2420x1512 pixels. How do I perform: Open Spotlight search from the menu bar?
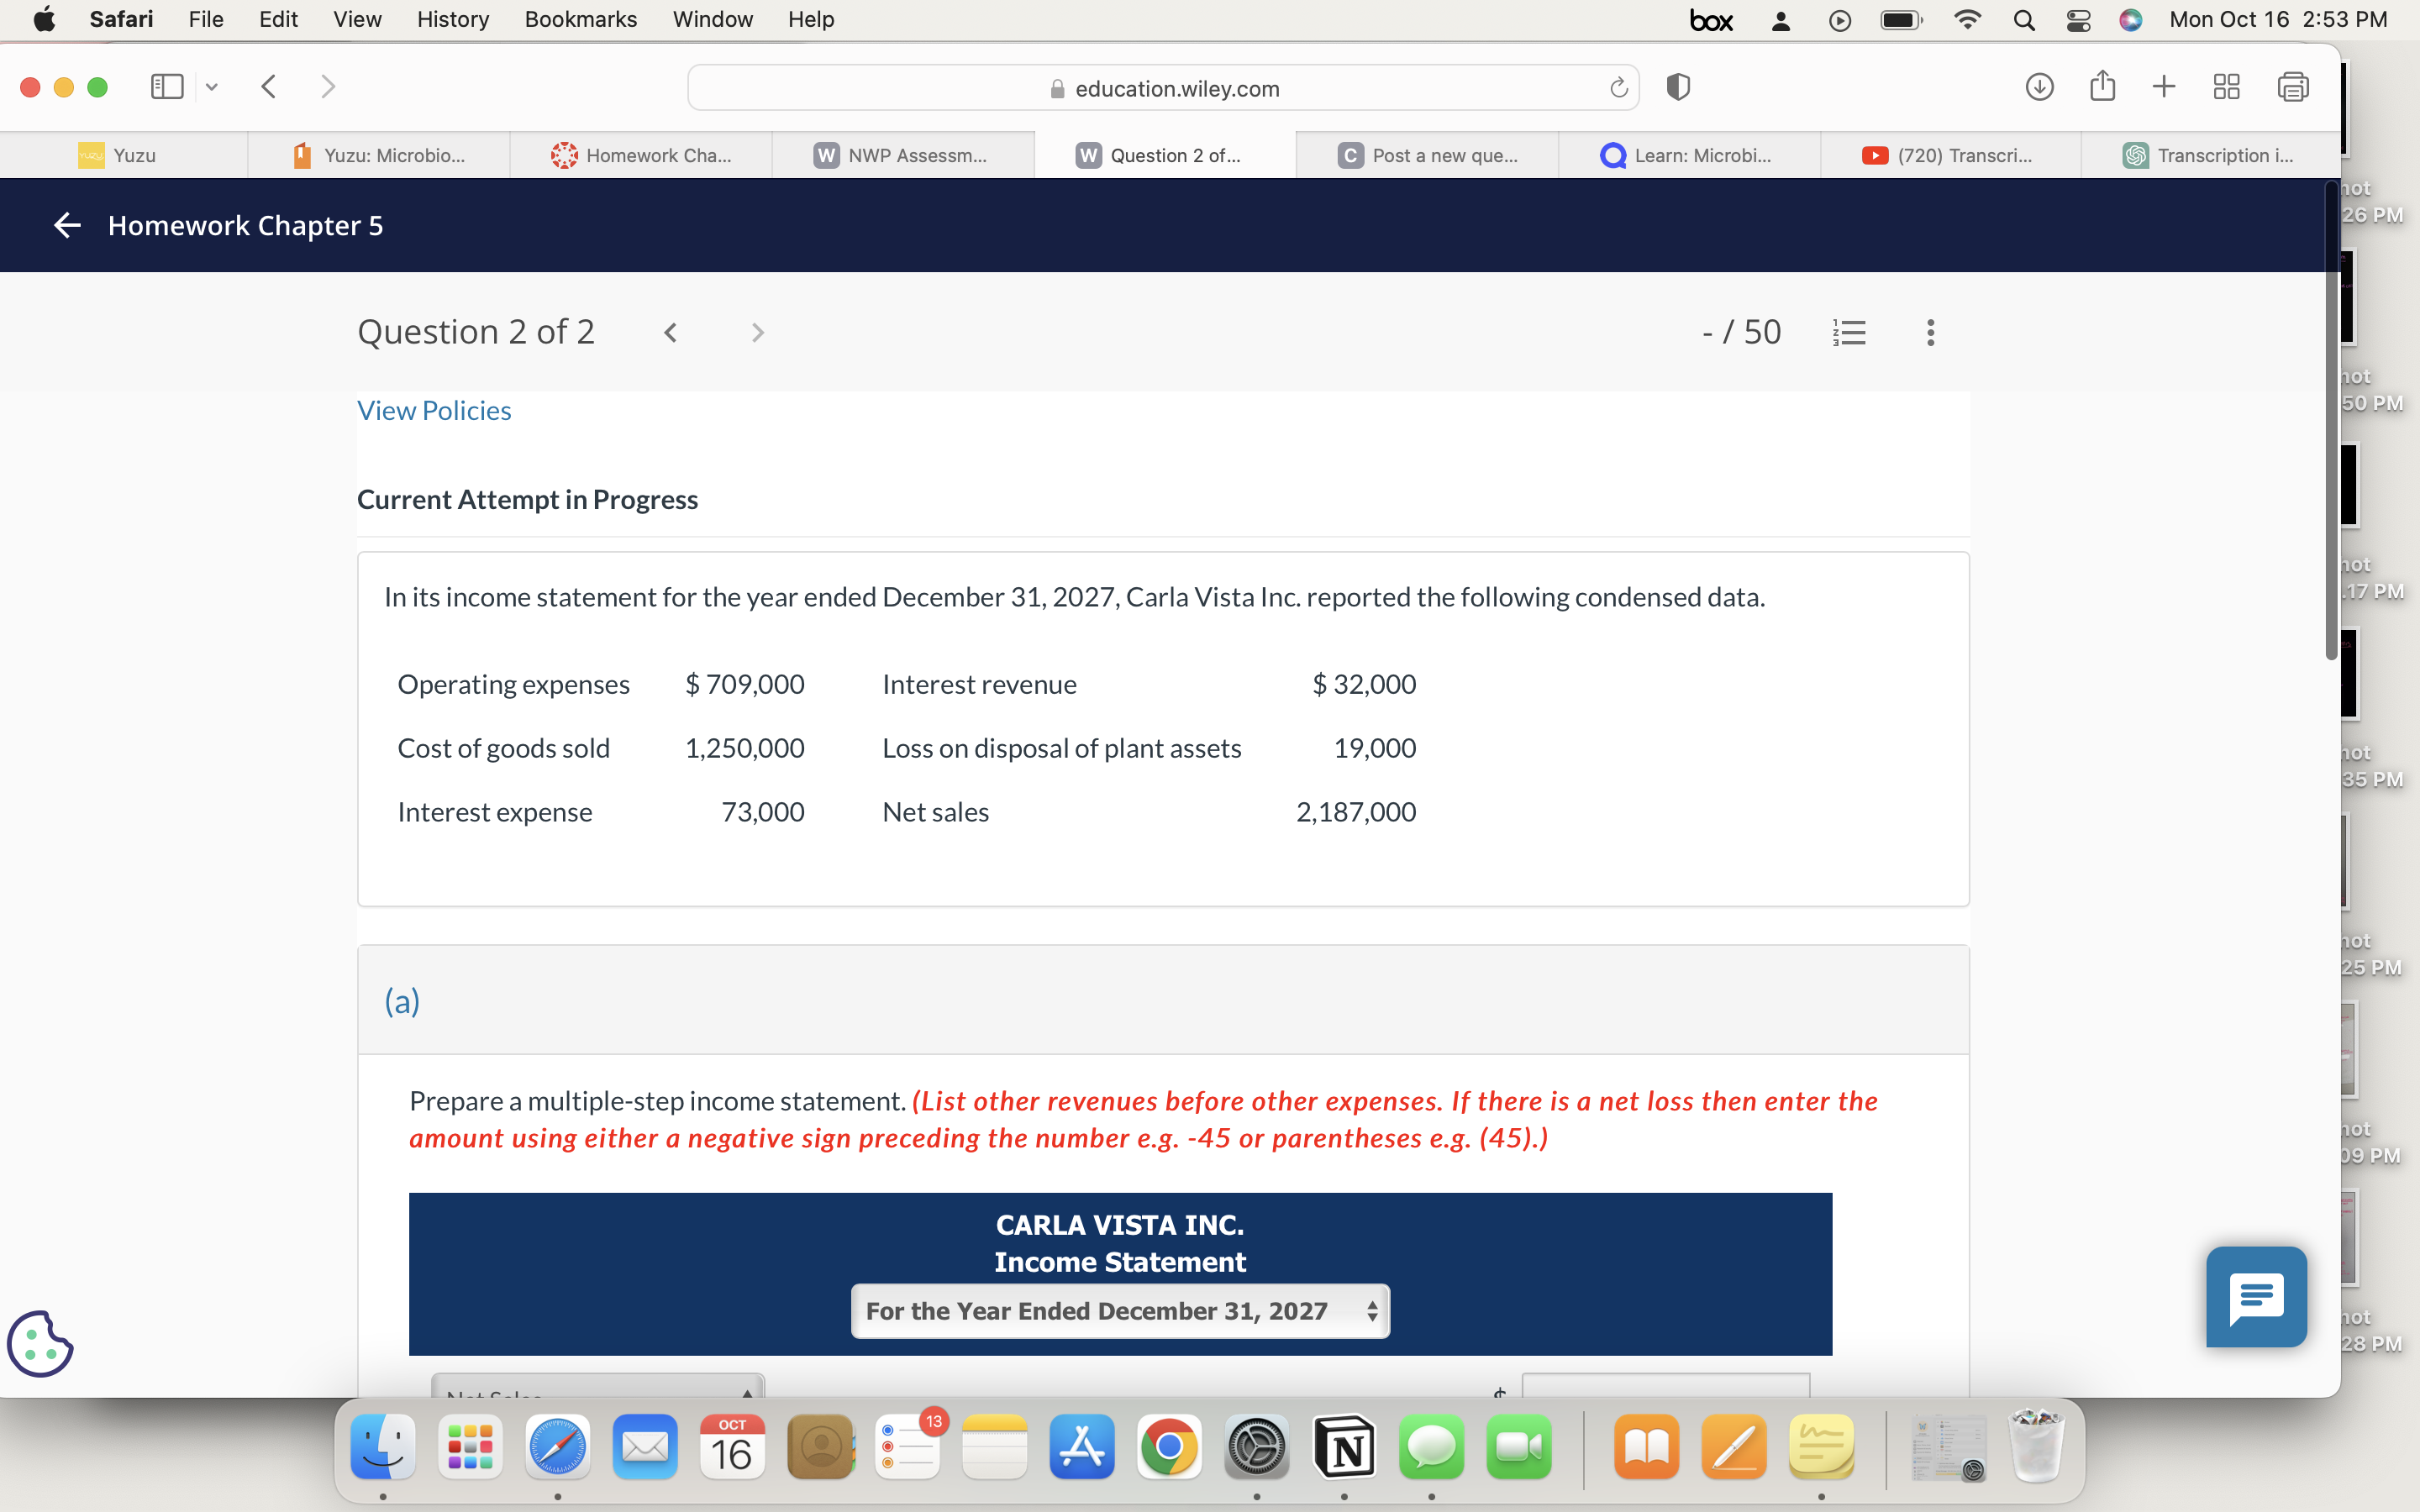point(2023,19)
